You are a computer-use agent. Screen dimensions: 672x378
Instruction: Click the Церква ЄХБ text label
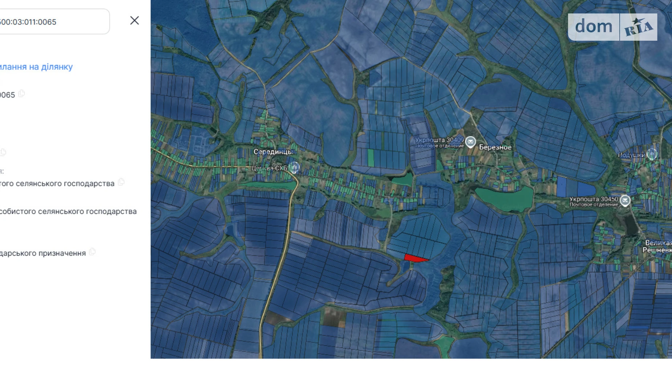coord(269,168)
